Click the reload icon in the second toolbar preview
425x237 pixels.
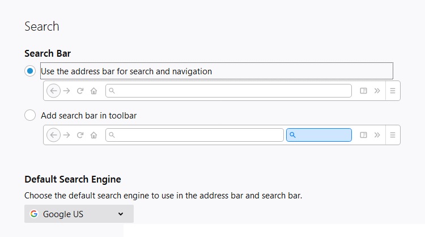[x=80, y=135]
